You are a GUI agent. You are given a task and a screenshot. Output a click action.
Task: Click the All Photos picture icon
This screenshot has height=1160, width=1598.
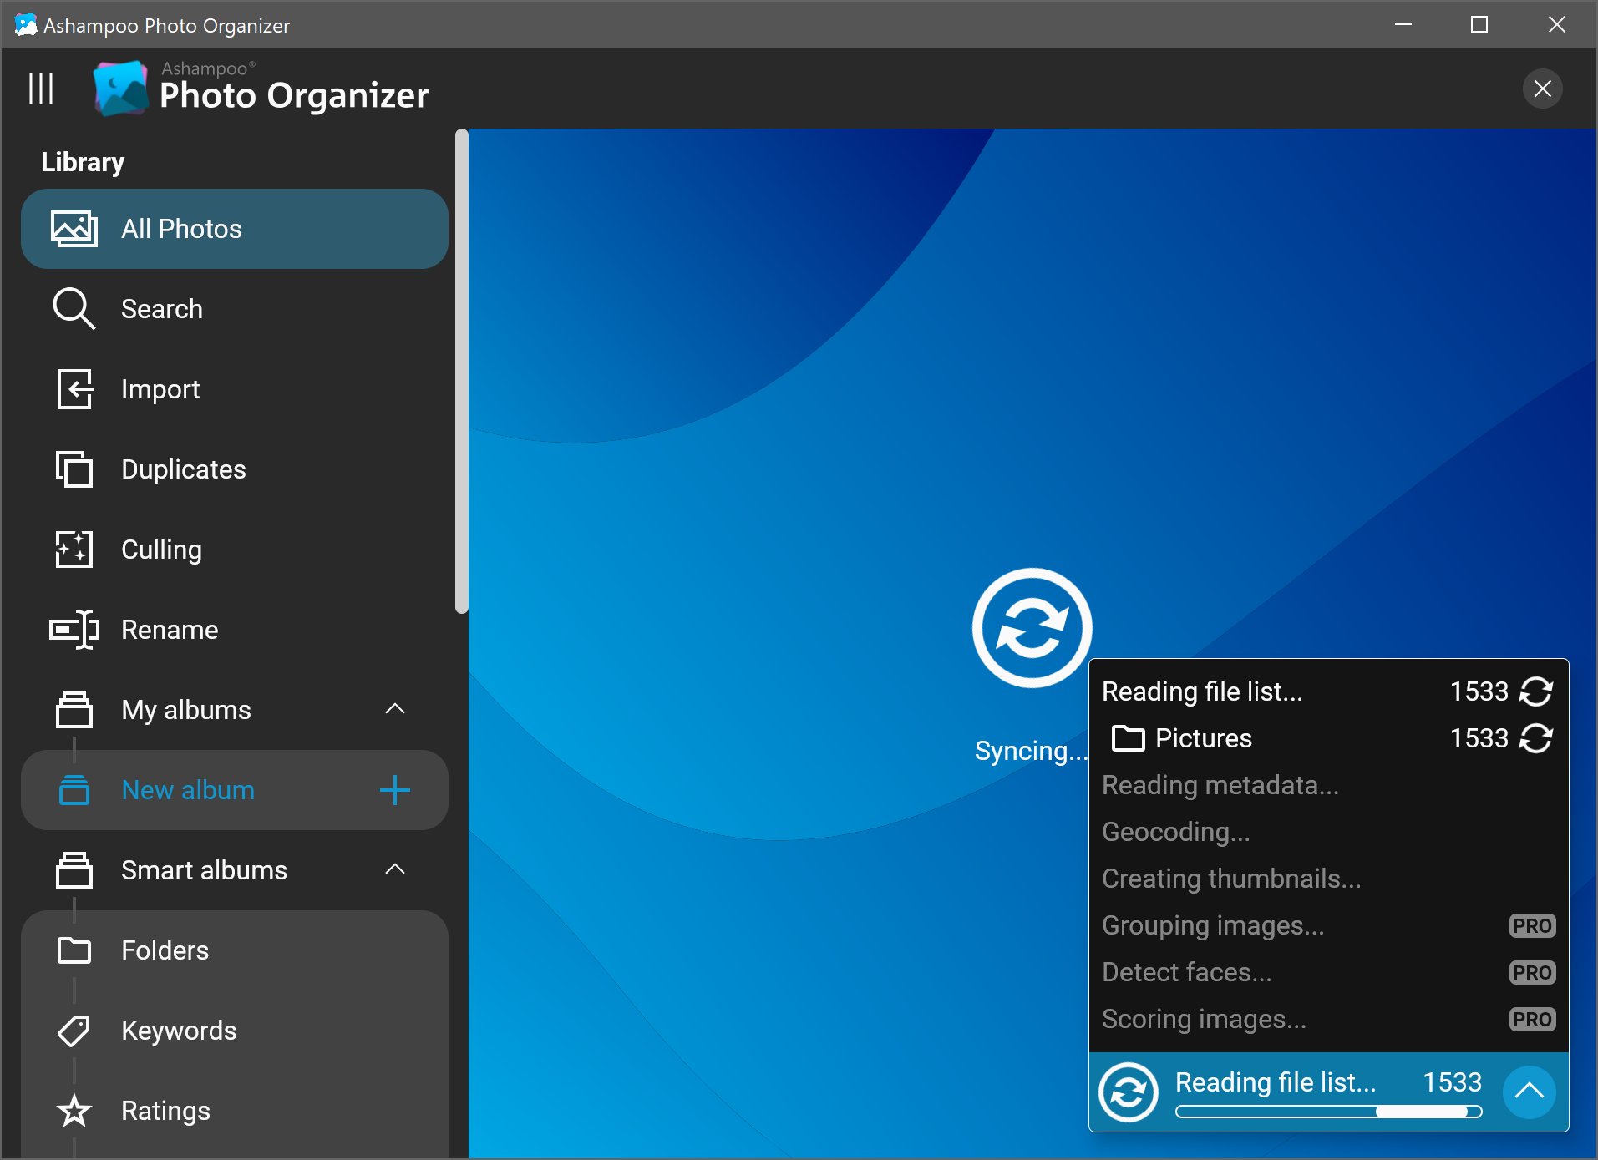(74, 229)
